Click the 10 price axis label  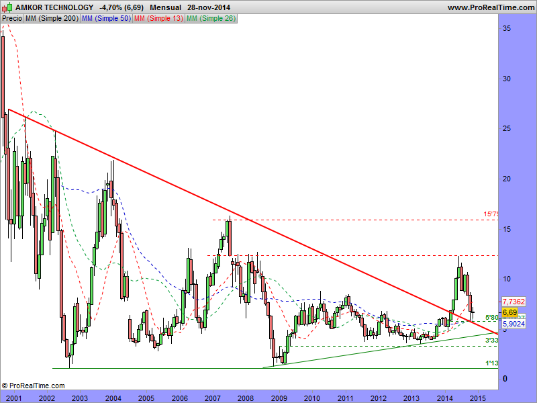tap(507, 279)
